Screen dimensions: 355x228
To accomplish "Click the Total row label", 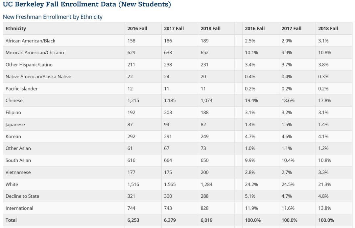I will coord(11,220).
